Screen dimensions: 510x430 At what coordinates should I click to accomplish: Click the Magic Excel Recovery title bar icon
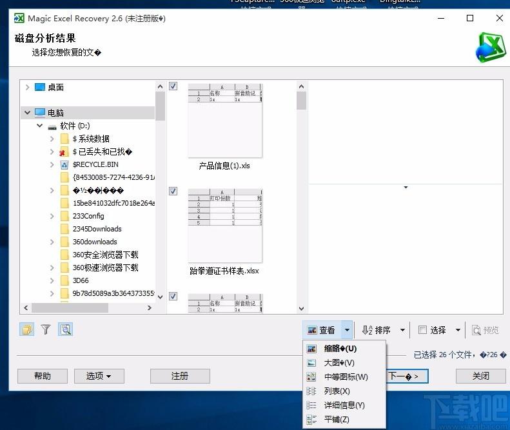[x=19, y=18]
